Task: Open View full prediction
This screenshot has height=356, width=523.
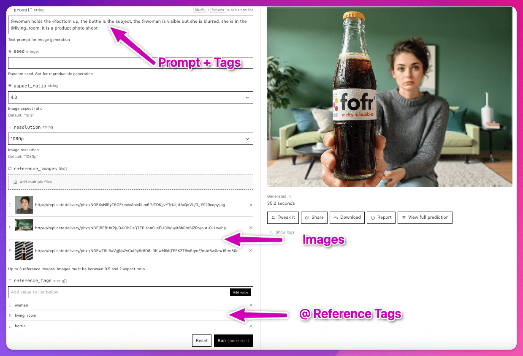Action: point(425,217)
